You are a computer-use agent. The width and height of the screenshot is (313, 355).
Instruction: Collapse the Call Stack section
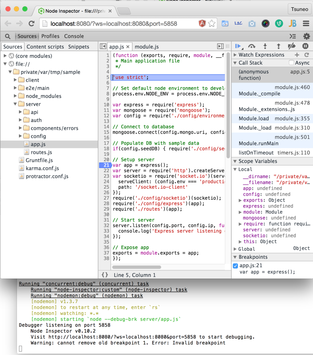pos(235,63)
